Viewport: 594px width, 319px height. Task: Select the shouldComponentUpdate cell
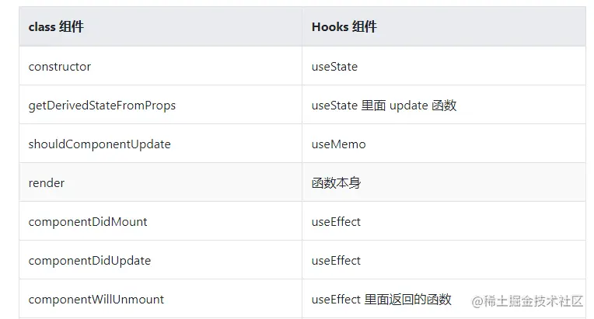[x=100, y=144]
